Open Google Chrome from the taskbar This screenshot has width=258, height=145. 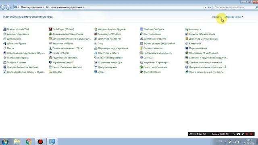29,141
